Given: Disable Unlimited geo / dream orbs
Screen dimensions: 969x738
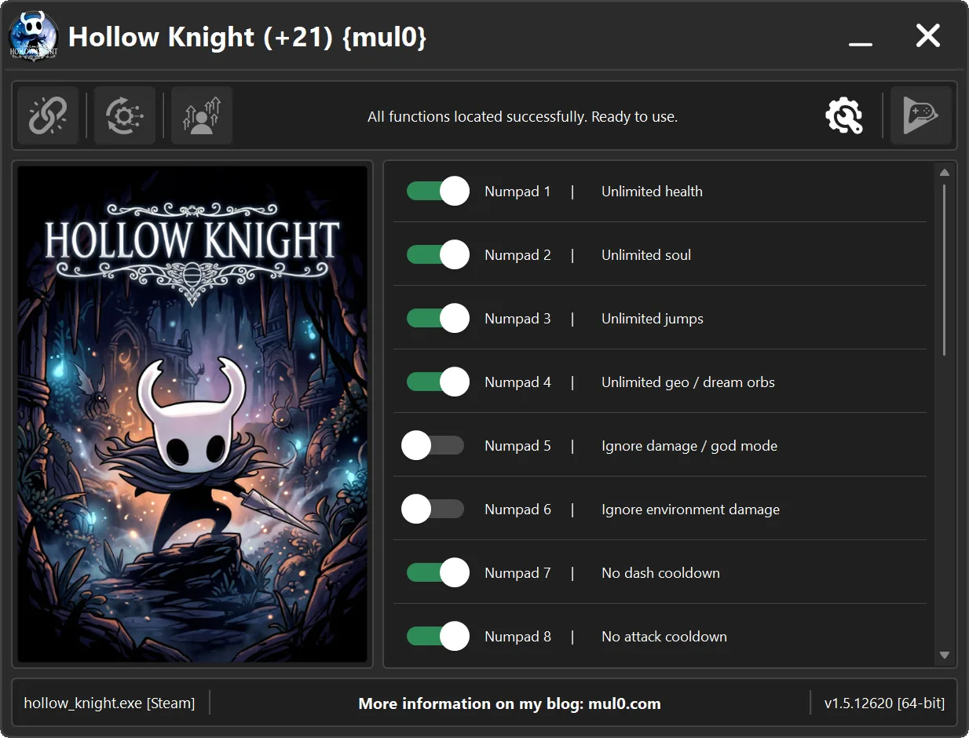Looking at the screenshot, I should point(437,382).
